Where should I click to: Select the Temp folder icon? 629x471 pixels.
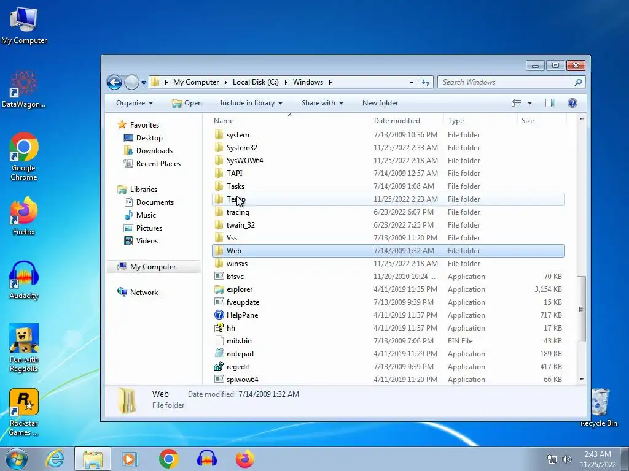[219, 199]
